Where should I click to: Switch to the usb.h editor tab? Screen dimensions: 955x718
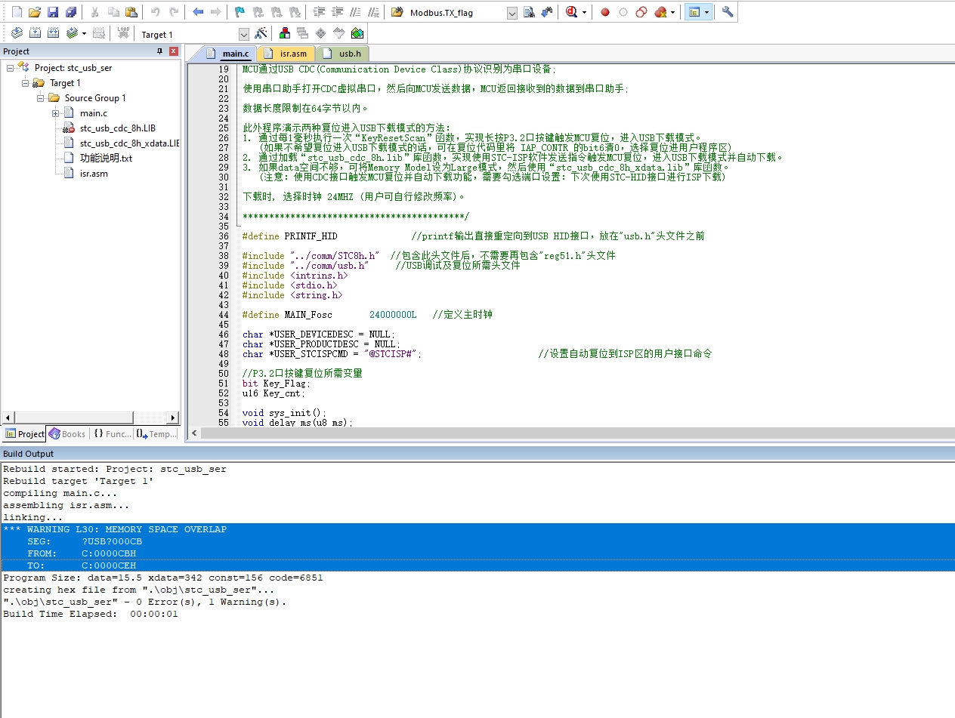[342, 54]
